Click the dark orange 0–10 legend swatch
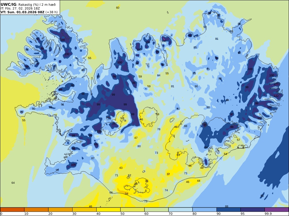The image size is (289, 216). (x=12, y=210)
